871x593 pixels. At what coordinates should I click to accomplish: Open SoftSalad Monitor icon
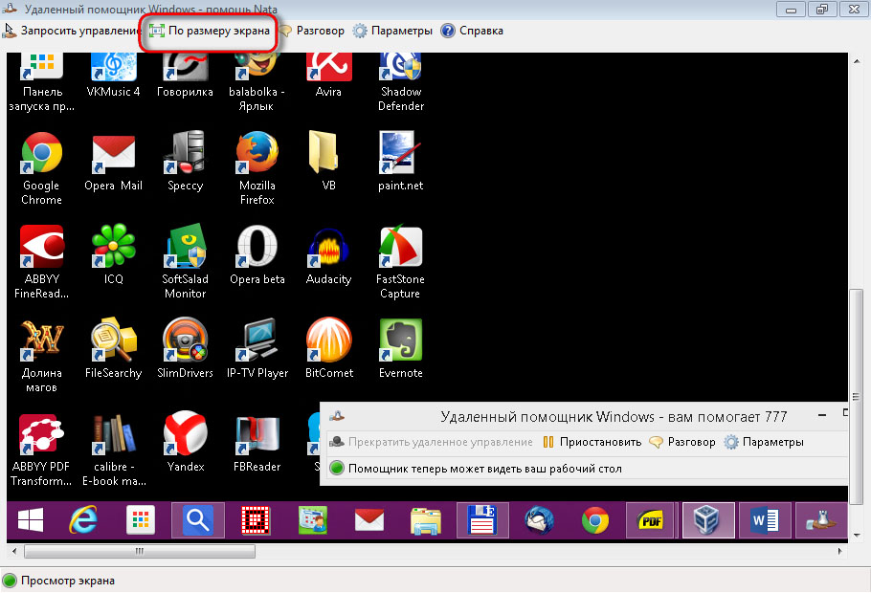pyautogui.click(x=185, y=262)
